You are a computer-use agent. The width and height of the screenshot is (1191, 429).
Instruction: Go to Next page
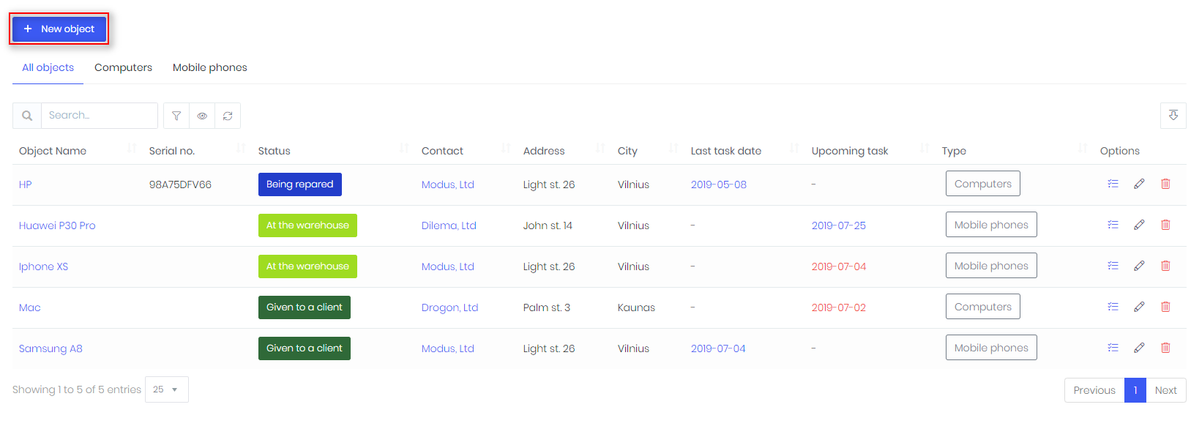point(1166,390)
